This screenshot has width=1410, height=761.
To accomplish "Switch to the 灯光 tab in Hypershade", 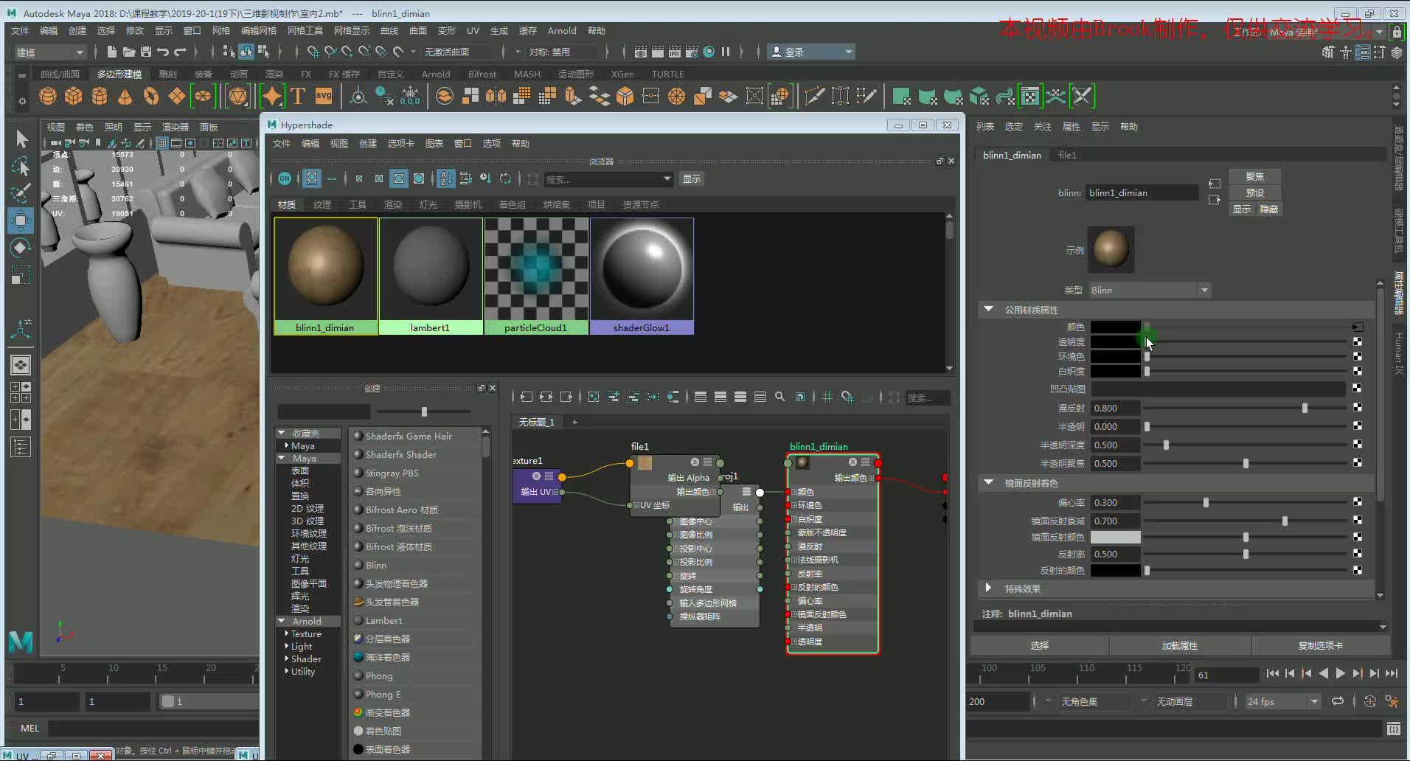I will 428,204.
